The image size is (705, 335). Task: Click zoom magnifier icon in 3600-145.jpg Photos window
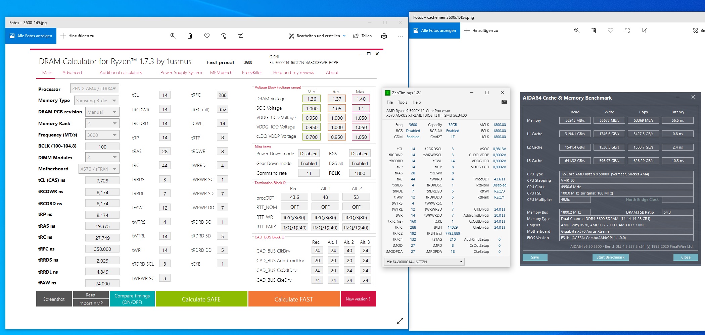click(x=173, y=36)
